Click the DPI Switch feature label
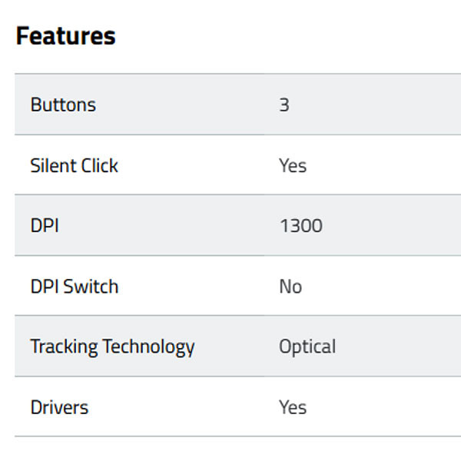 (x=75, y=287)
